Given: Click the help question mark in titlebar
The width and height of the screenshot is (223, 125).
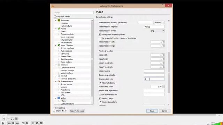Looking at the screenshot, I should (x=163, y=6).
